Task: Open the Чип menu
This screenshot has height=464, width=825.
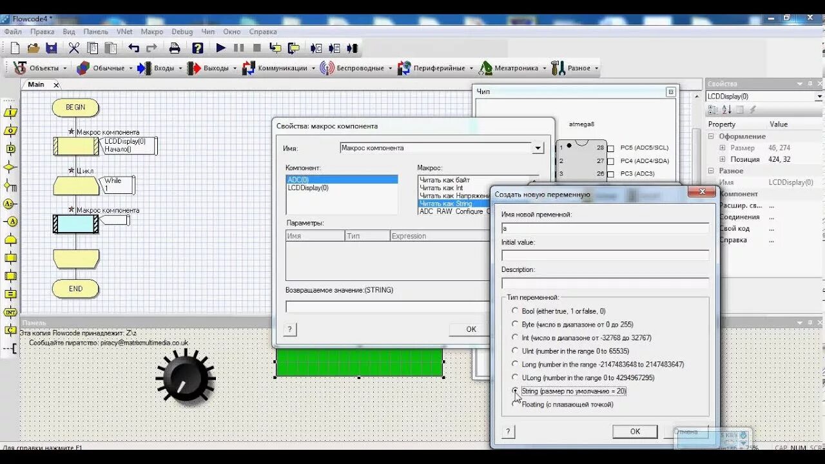Action: 208,32
